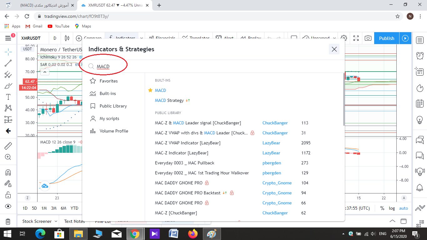Add the built-in MACD indicator

coord(160,90)
